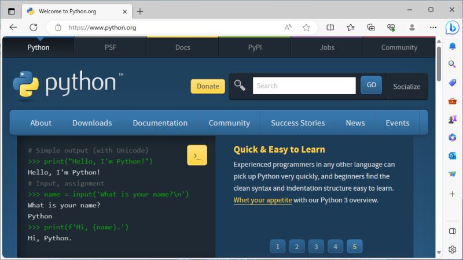The width and height of the screenshot is (463, 260).
Task: Refresh the current page
Action: [x=34, y=28]
